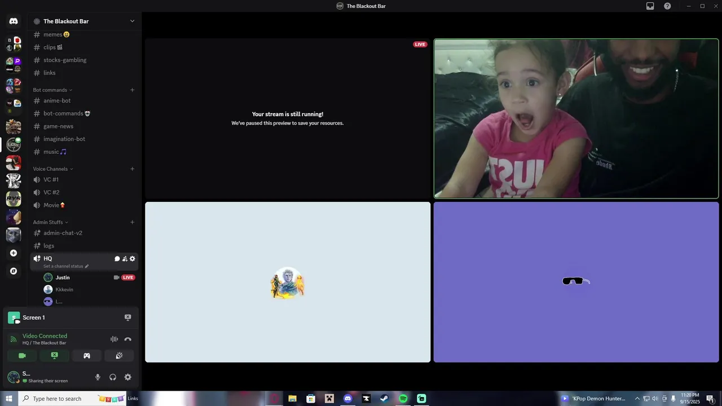This screenshot has width=722, height=406.
Task: Select the light gray avatar participant tile
Action: 288,282
